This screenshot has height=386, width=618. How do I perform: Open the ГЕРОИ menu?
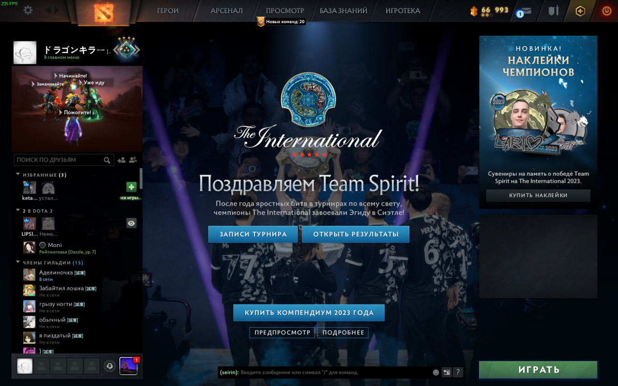(168, 11)
